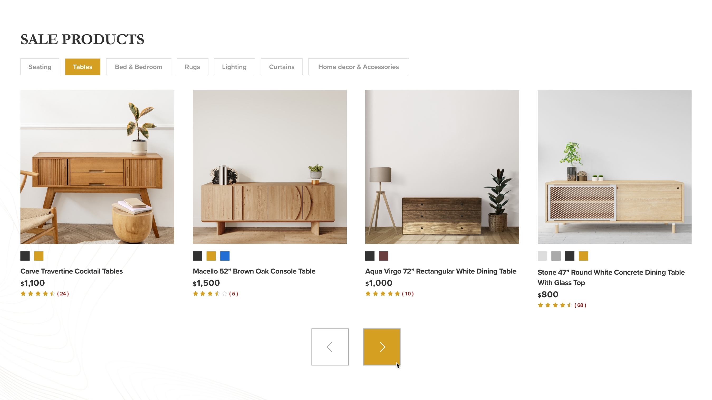Choose blue swatch for Macello Console Table
712x400 pixels.
point(225,256)
